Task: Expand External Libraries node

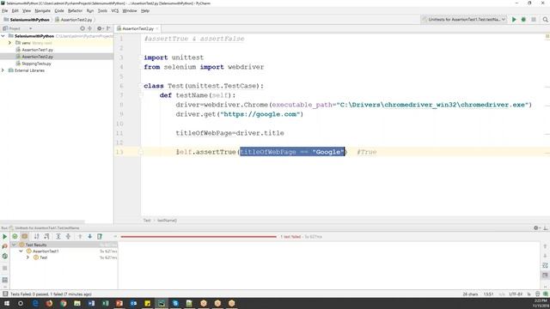Action: tap(3, 70)
